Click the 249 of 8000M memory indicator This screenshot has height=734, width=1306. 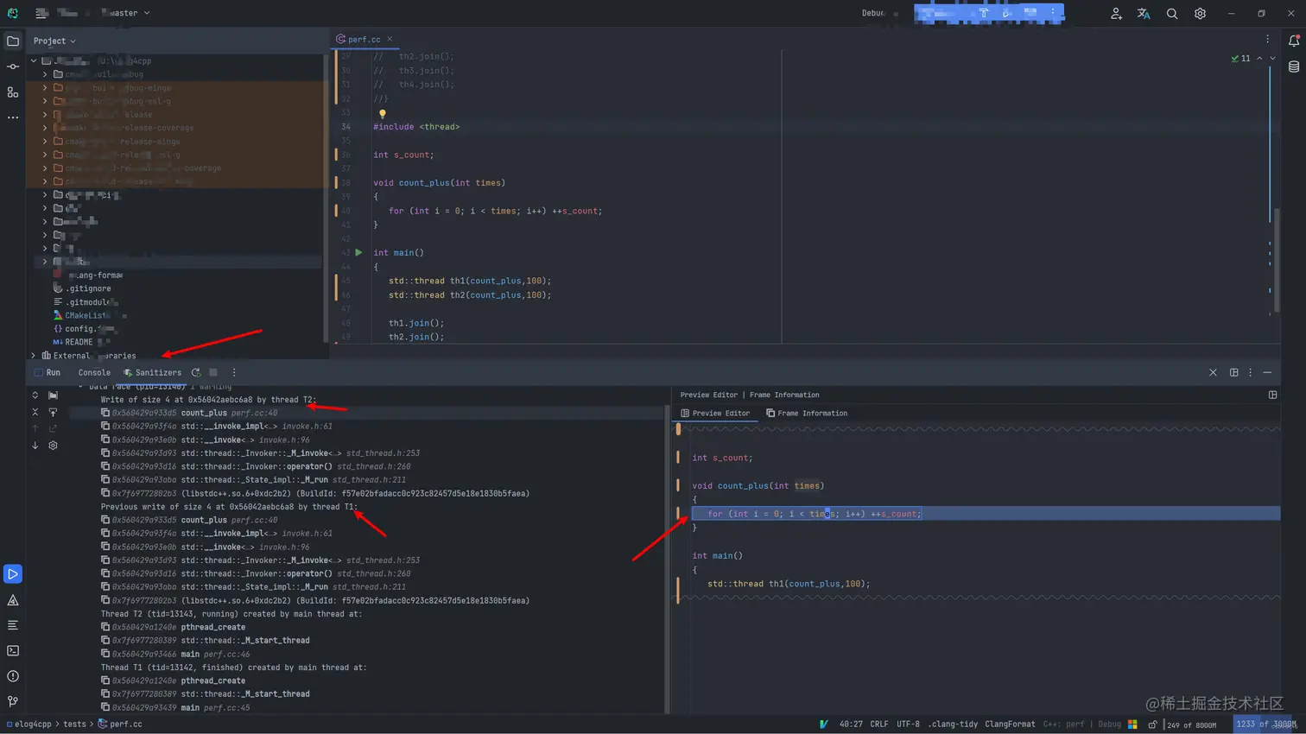pyautogui.click(x=1191, y=725)
